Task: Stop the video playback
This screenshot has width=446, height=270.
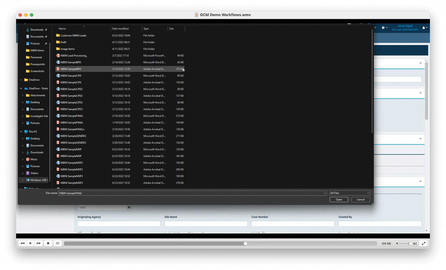Action: tap(48, 243)
